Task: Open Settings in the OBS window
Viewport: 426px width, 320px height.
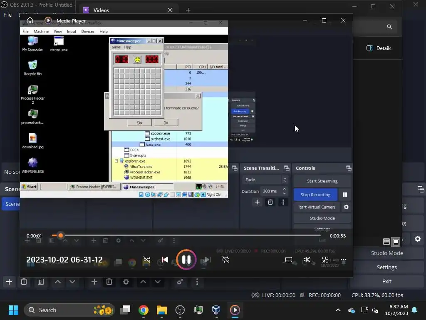Action: pos(387,267)
